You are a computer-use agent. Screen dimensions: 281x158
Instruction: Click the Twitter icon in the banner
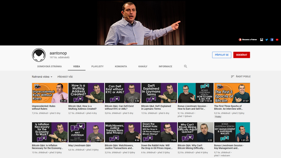pos(267,40)
